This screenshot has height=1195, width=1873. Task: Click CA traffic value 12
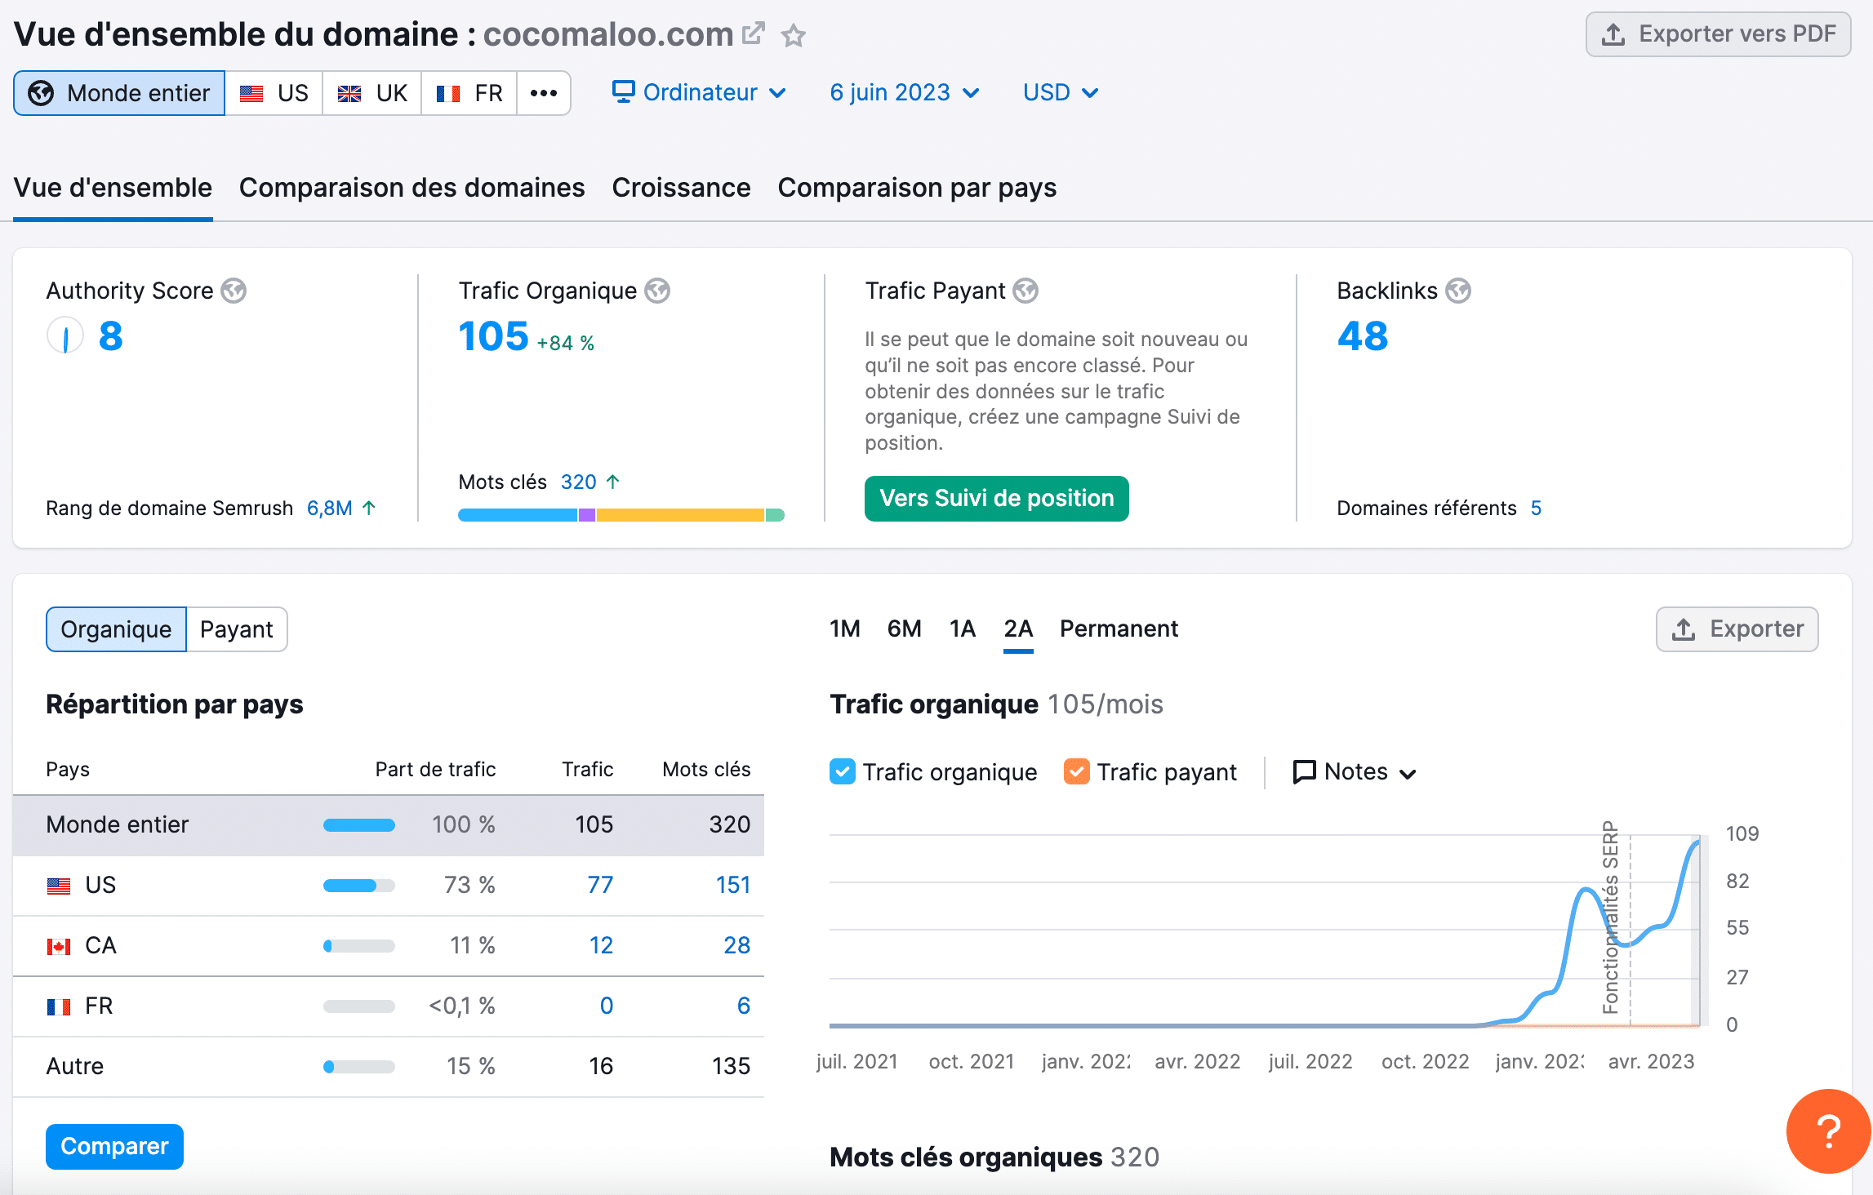[x=601, y=945]
